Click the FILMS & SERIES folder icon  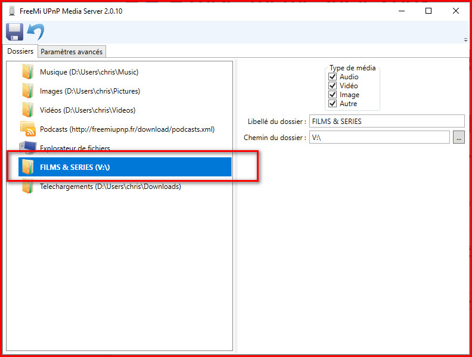[27, 167]
